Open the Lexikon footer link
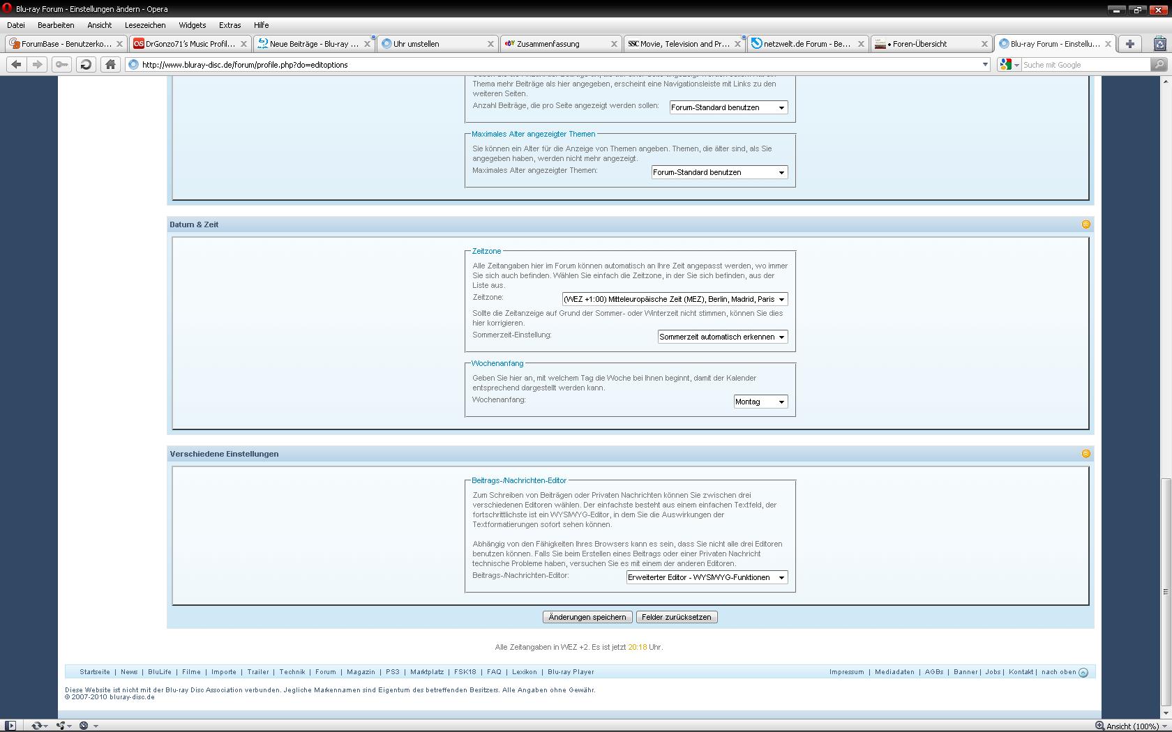 click(525, 672)
